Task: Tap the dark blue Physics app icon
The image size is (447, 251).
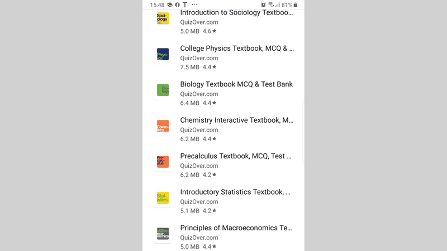Action: 163,55
